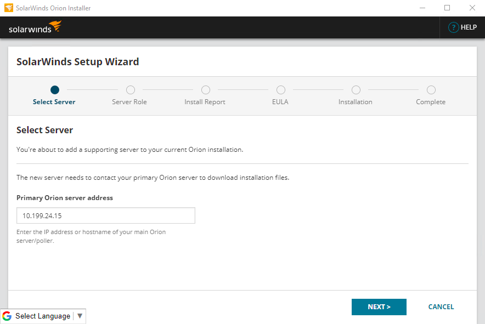Click the Server Role step label
485x324 pixels.
click(129, 102)
